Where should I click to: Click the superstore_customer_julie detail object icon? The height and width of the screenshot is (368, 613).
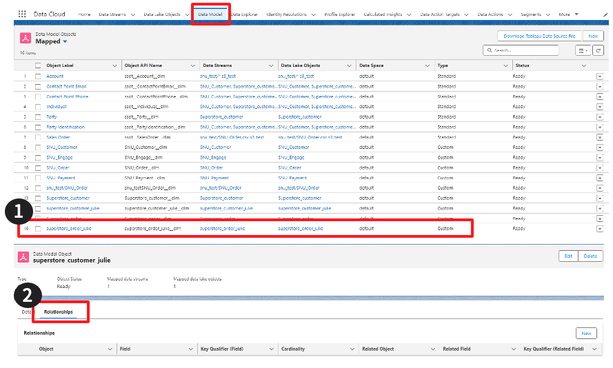[23, 258]
